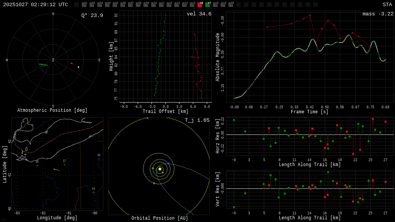Click the STA label in top right
This screenshot has width=395, height=222.
coord(387,5)
